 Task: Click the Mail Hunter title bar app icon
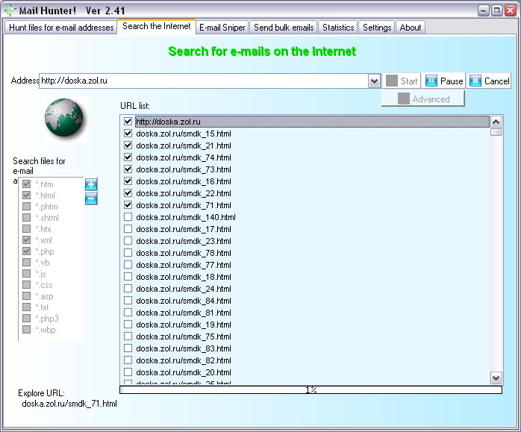click(10, 10)
